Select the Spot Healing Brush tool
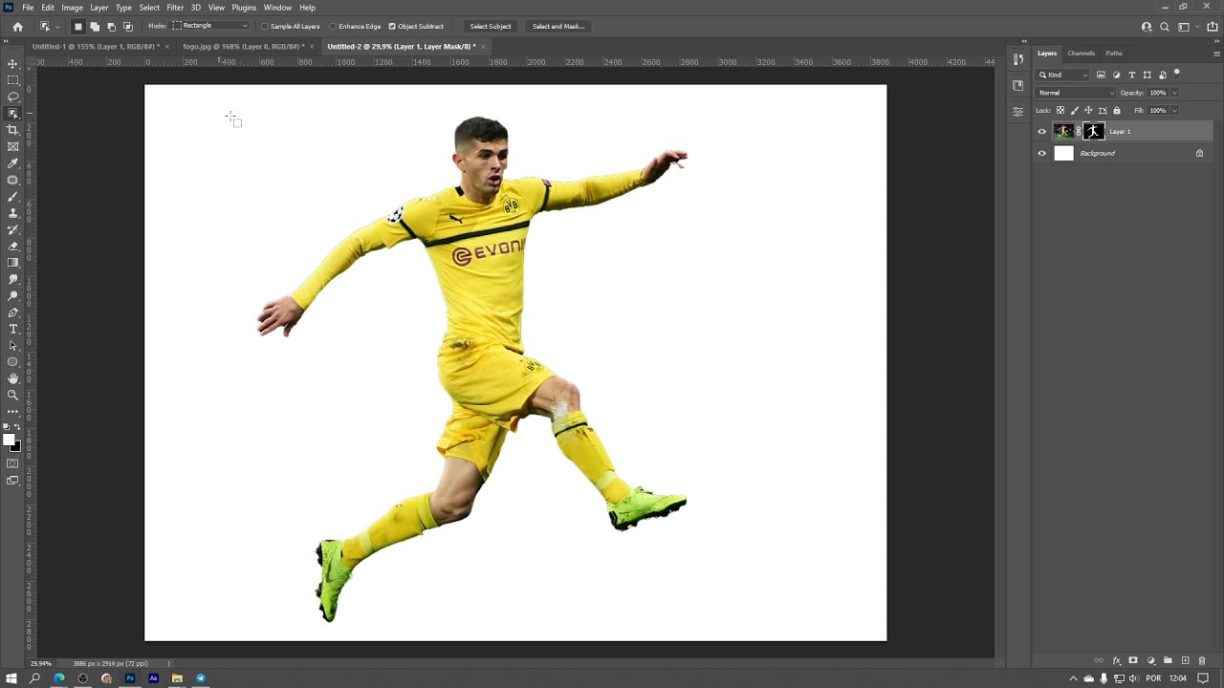 pyautogui.click(x=12, y=180)
